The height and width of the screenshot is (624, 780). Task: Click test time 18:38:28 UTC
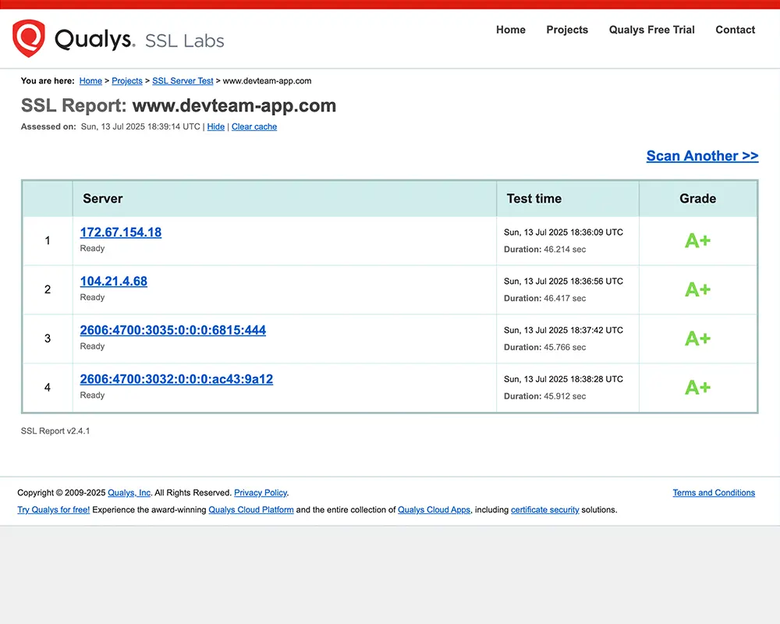(563, 379)
